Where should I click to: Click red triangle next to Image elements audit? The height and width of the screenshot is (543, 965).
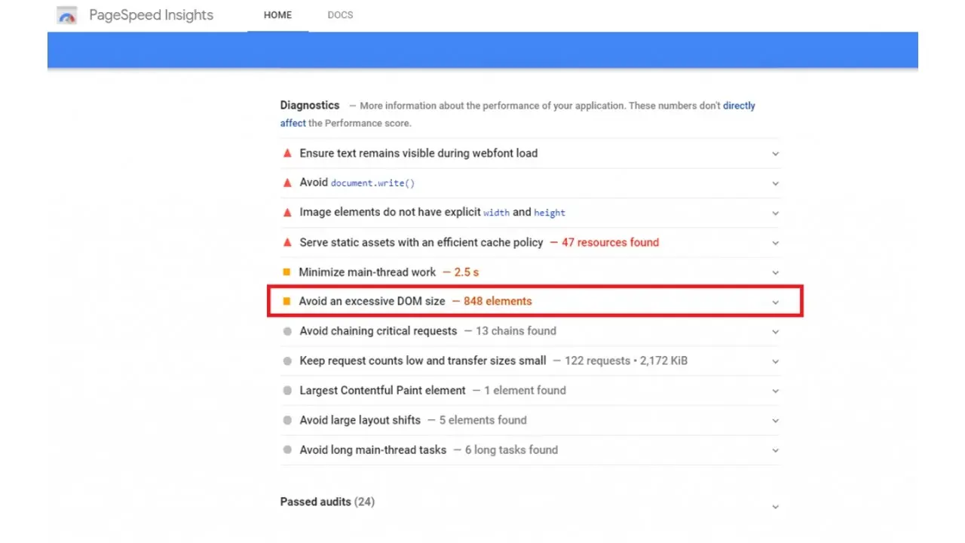pos(286,213)
